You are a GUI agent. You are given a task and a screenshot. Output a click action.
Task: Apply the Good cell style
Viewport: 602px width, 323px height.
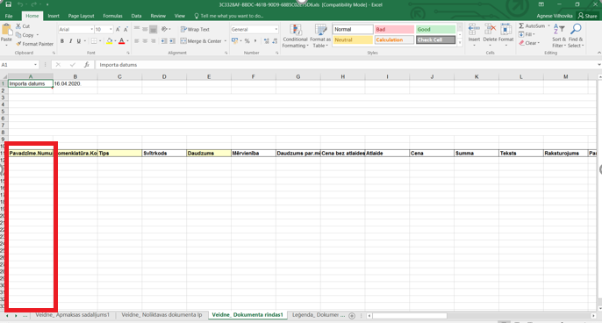[436, 29]
